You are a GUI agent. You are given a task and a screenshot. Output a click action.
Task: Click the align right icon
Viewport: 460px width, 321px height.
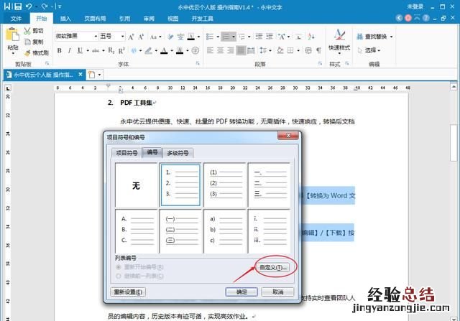coord(230,50)
